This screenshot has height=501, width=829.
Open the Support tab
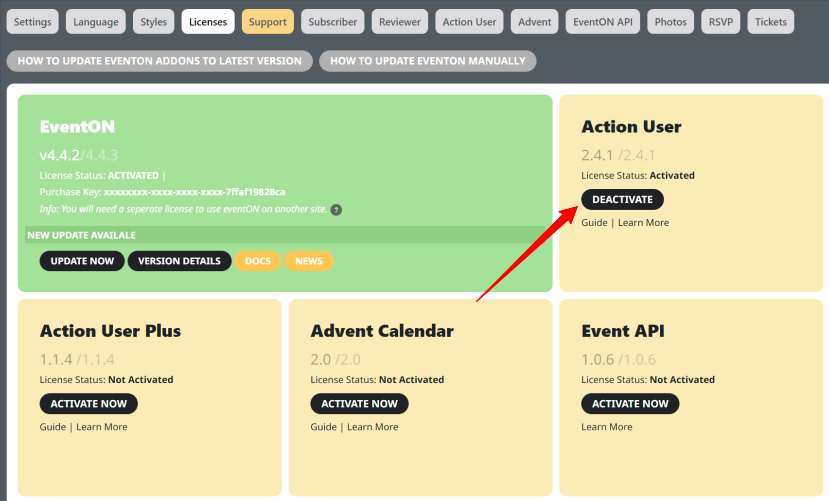pyautogui.click(x=268, y=22)
